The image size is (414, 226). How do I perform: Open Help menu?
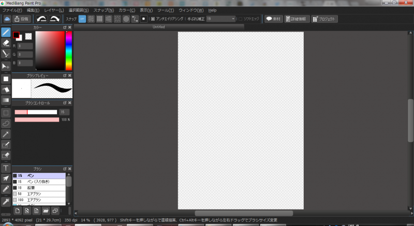pos(212,10)
